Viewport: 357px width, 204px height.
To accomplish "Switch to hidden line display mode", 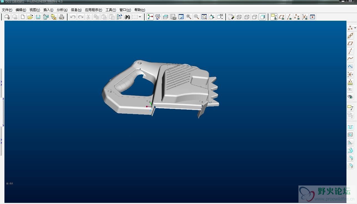I will (x=247, y=17).
